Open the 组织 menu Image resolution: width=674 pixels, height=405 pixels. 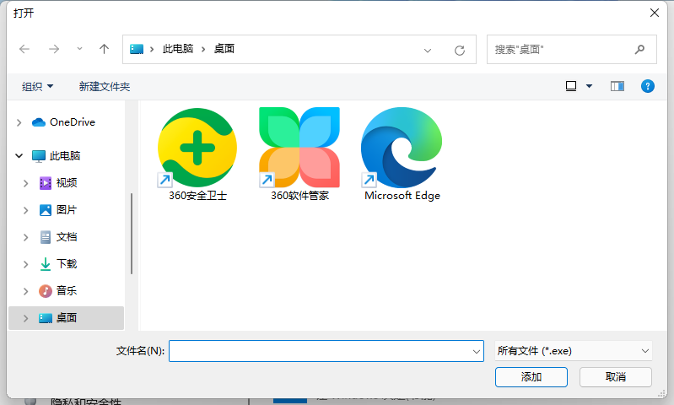(37, 86)
